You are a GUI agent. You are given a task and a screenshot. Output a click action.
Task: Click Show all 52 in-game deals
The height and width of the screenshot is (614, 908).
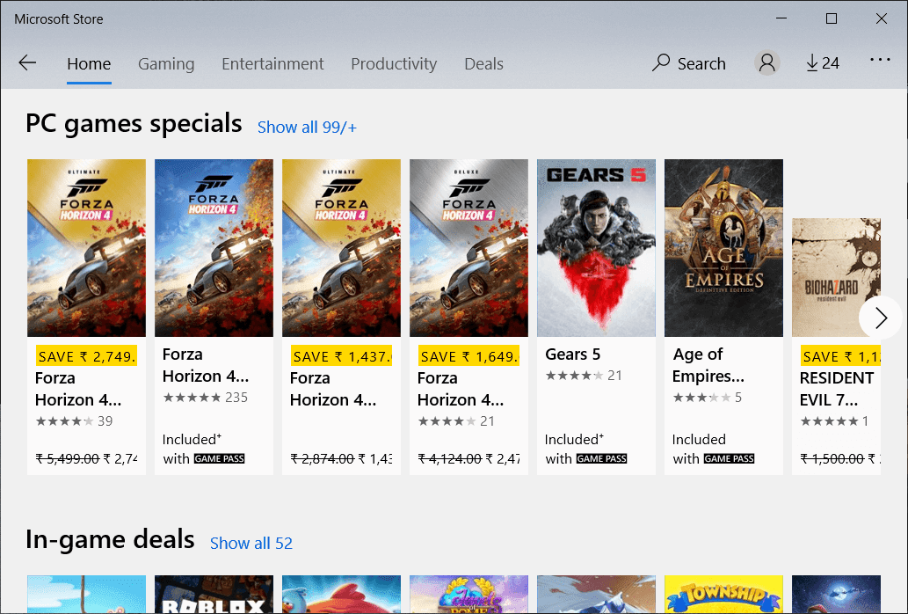pyautogui.click(x=251, y=543)
